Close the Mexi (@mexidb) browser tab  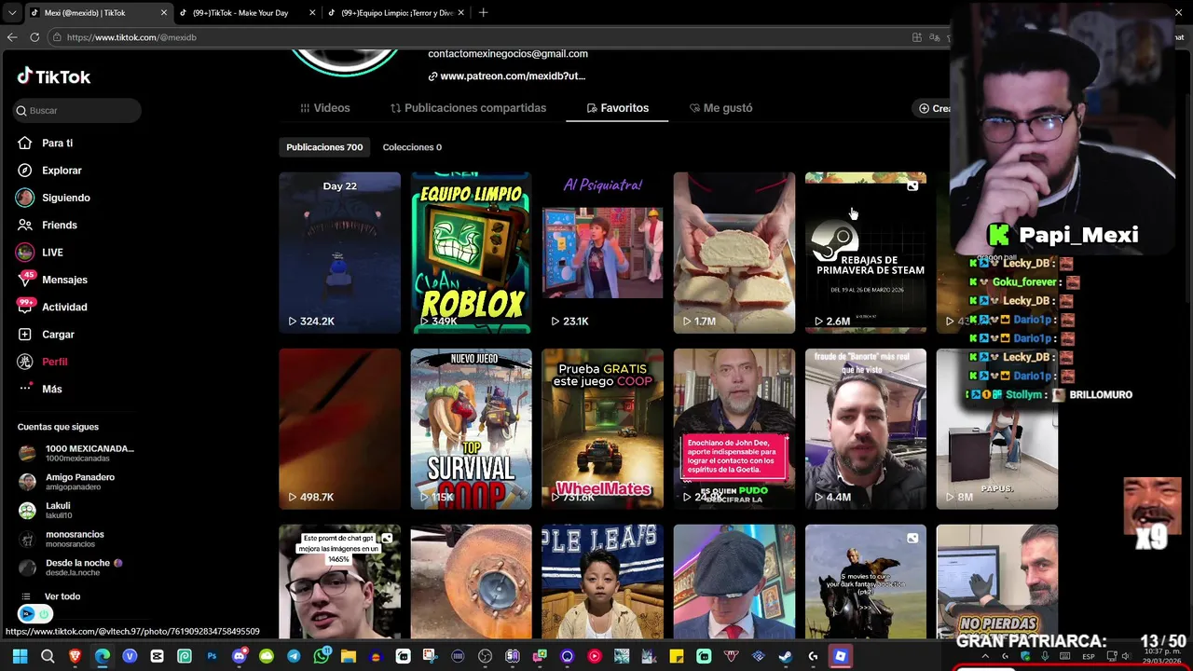pos(164,13)
